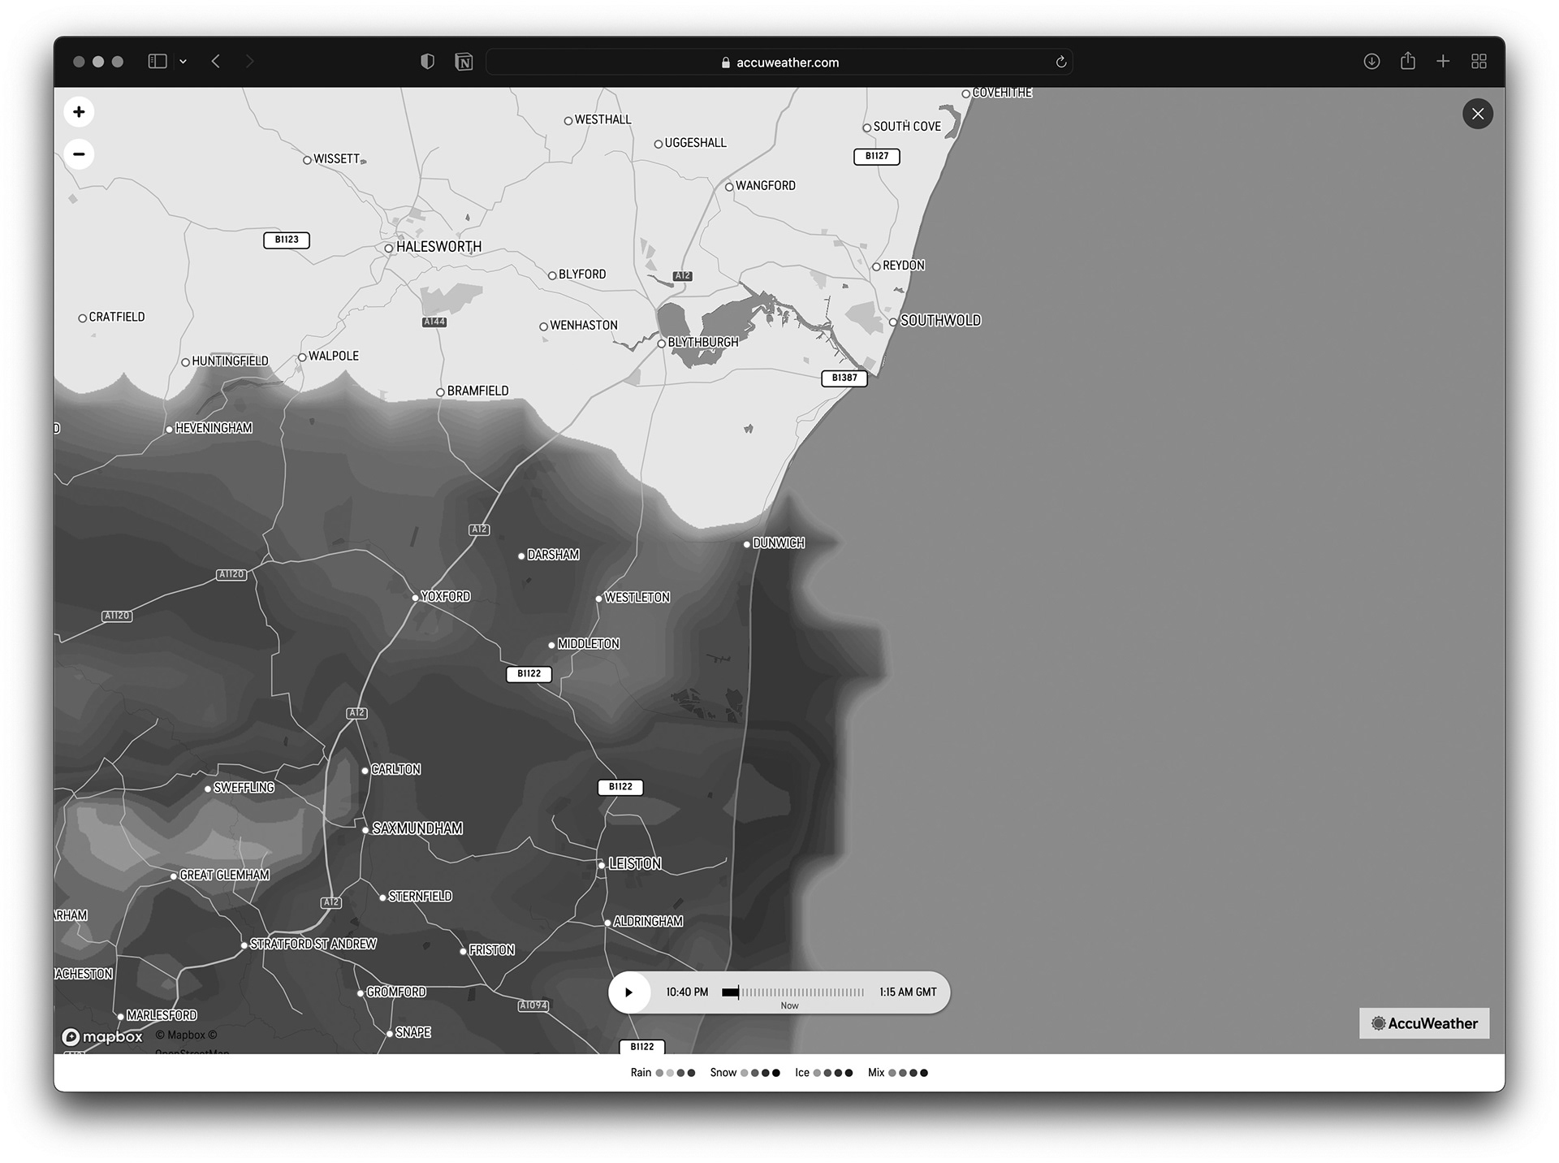The image size is (1559, 1163).
Task: Open a new tab
Action: click(x=1443, y=62)
